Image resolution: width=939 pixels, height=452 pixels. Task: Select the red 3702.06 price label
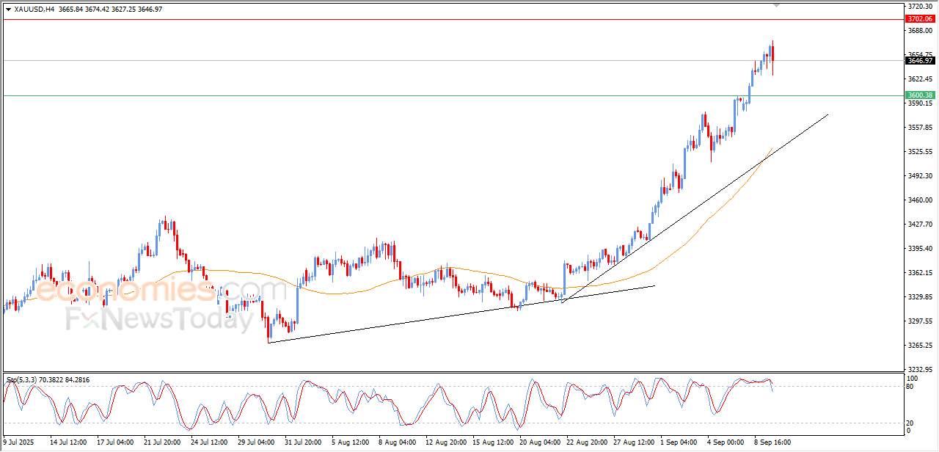coord(920,18)
